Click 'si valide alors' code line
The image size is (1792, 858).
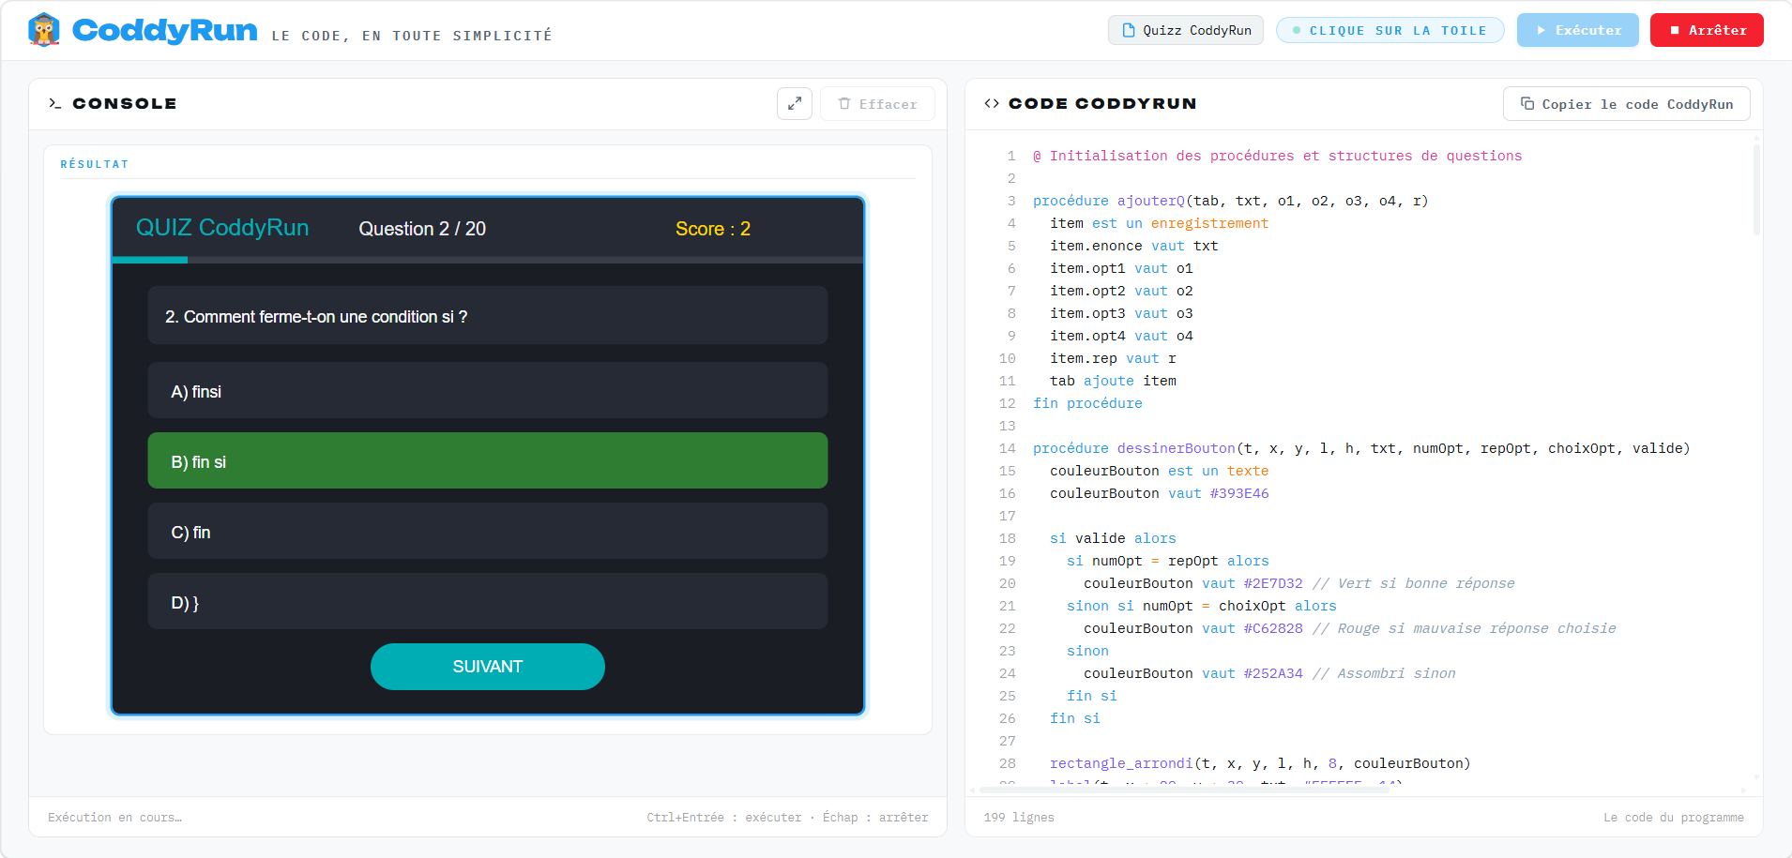tap(1113, 538)
